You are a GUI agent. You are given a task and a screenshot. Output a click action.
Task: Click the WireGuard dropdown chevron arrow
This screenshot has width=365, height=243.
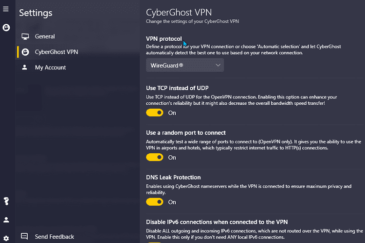(218, 65)
